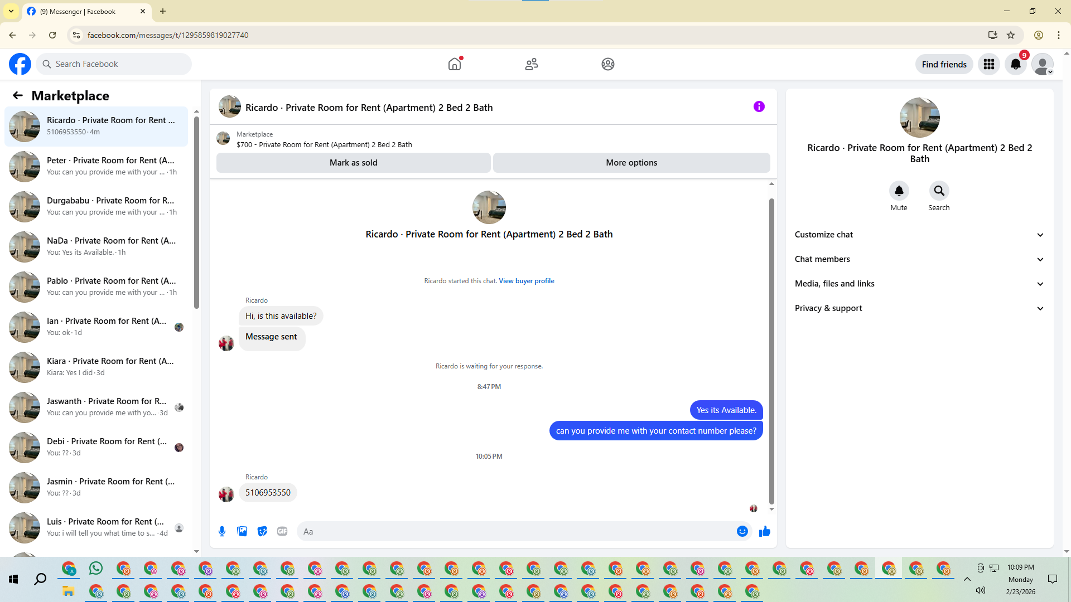1071x602 pixels.
Task: Send a thumbs-up like
Action: point(765,531)
